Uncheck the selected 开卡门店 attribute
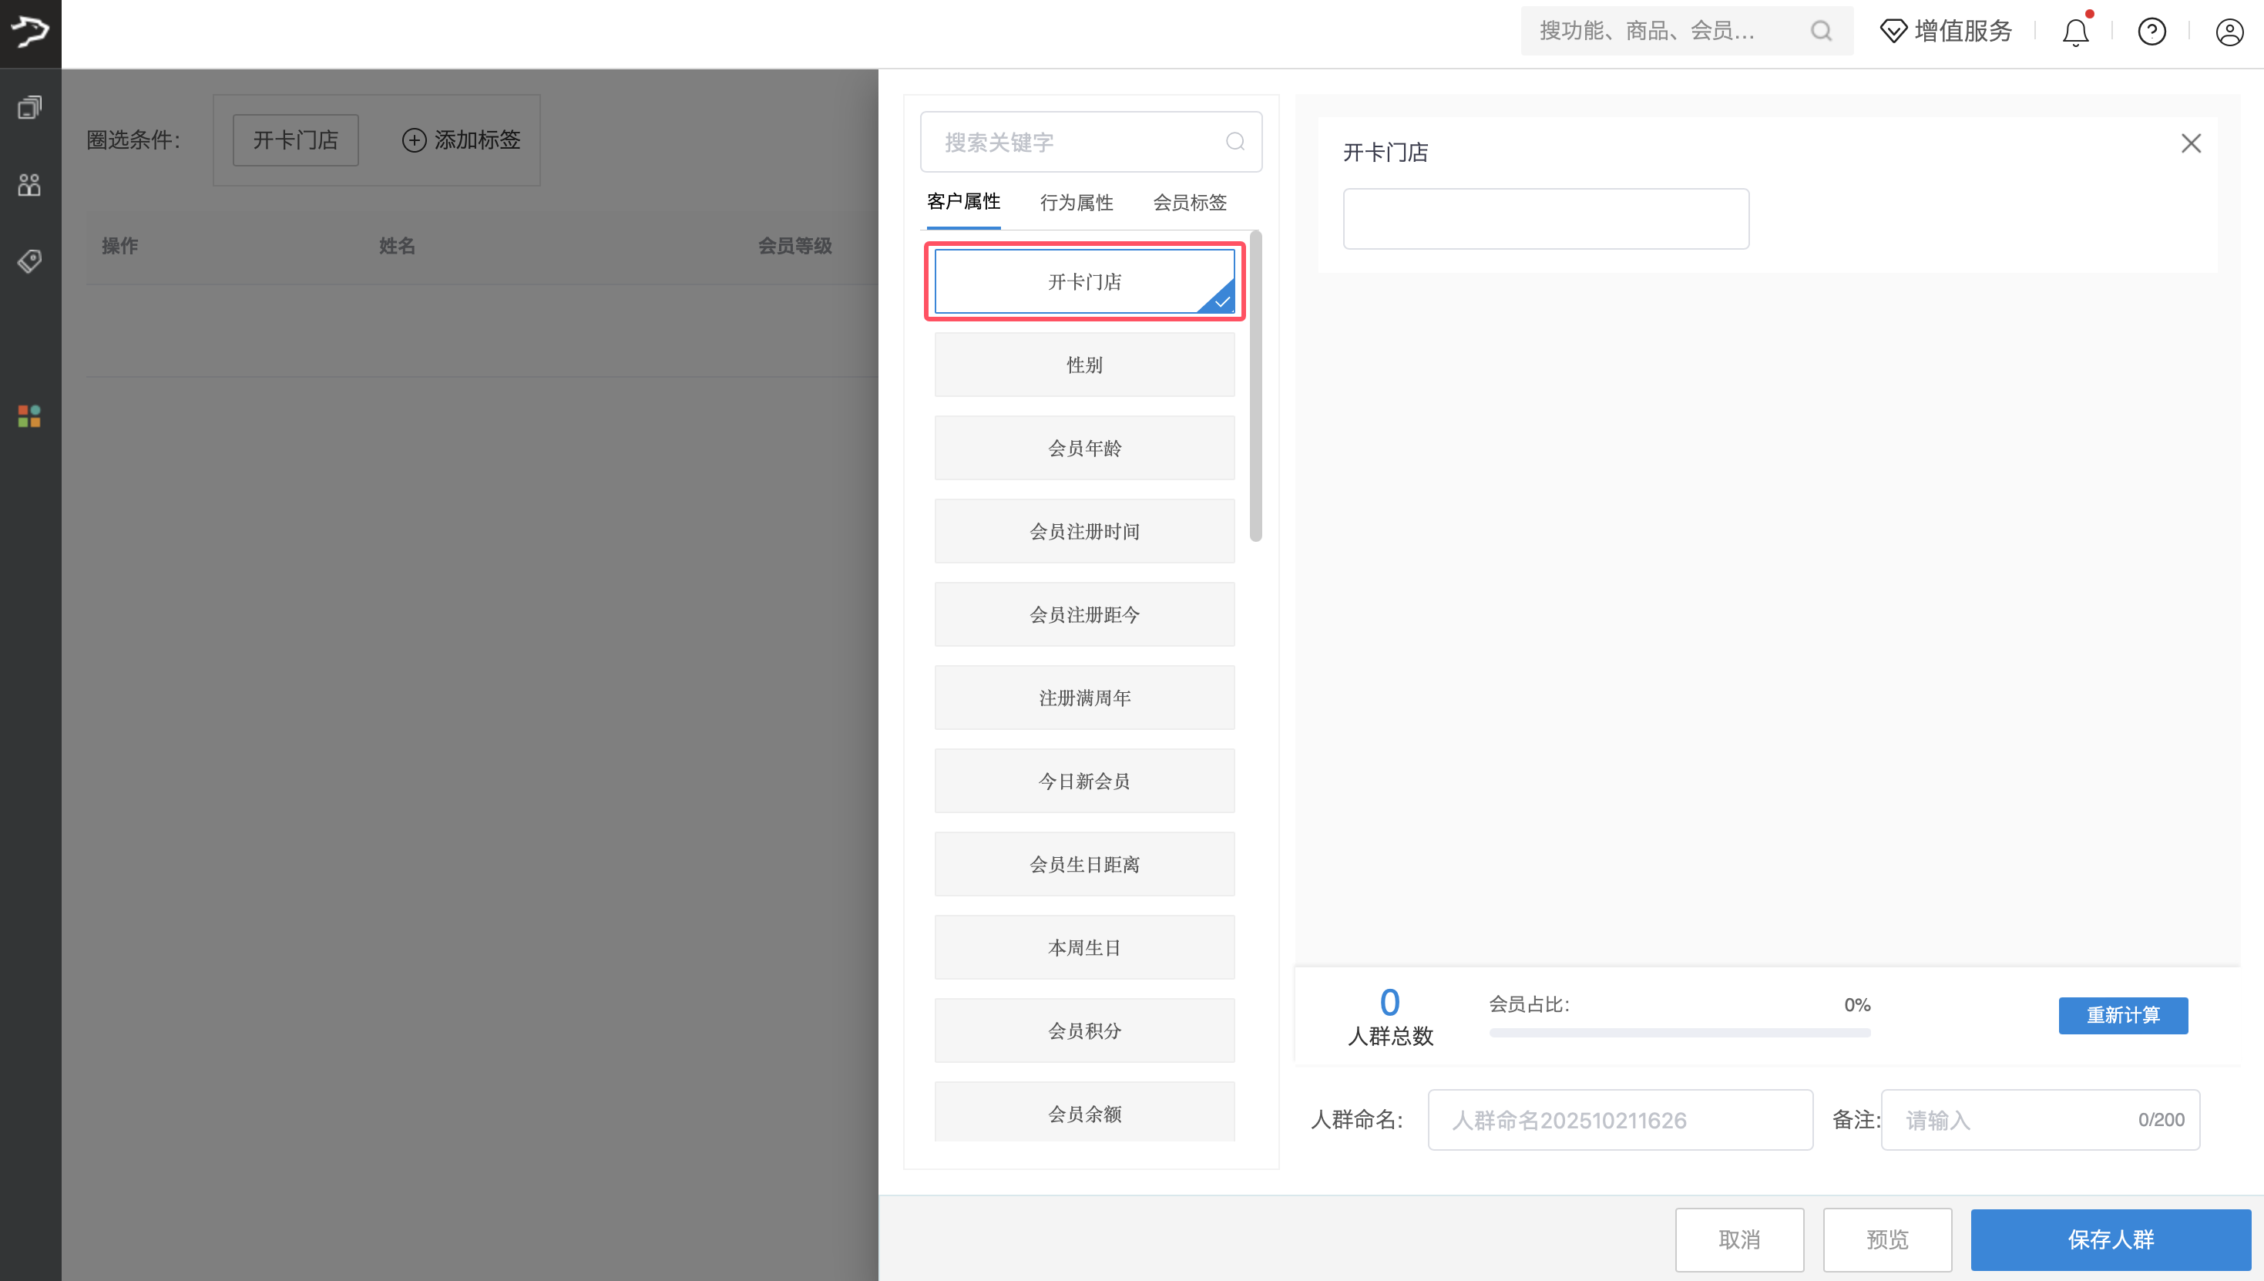 tap(1083, 281)
